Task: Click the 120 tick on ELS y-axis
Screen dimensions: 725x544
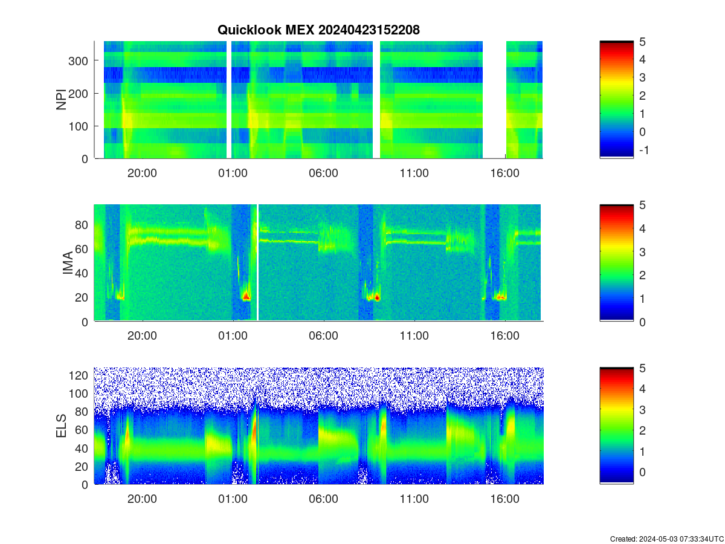Action: click(79, 375)
